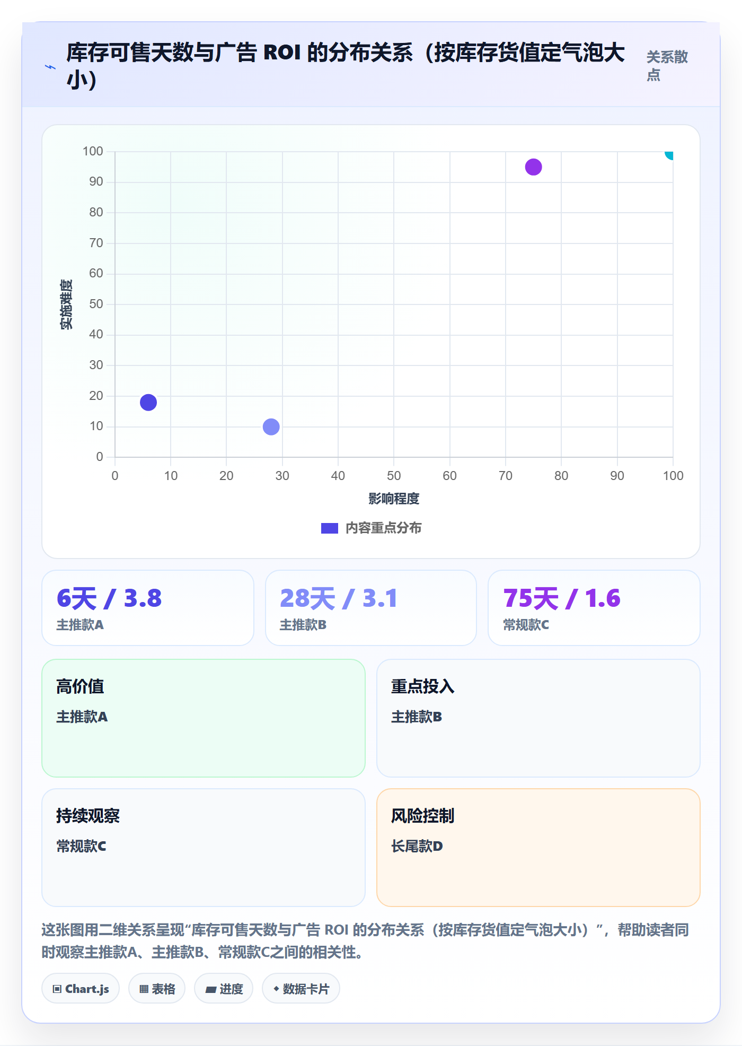Open the 28天 / 3.1 data card

(371, 608)
